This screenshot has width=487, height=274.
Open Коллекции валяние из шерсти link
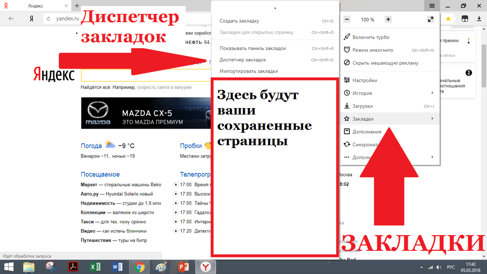117,213
